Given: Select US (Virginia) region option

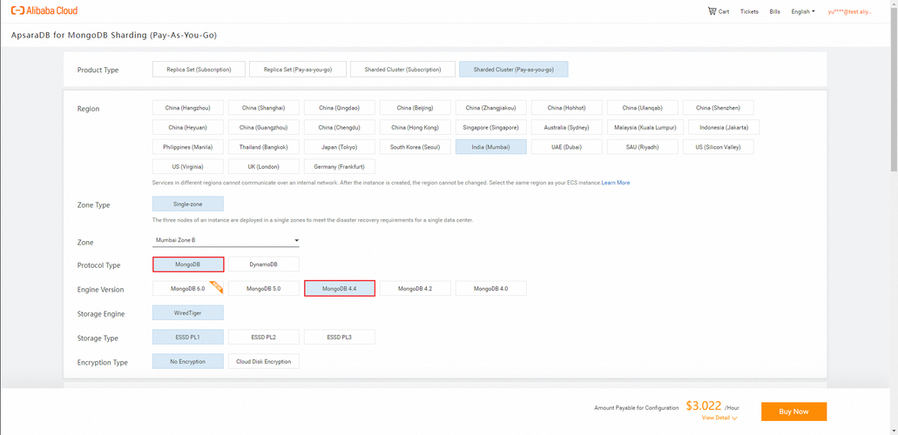Looking at the screenshot, I should click(x=188, y=166).
